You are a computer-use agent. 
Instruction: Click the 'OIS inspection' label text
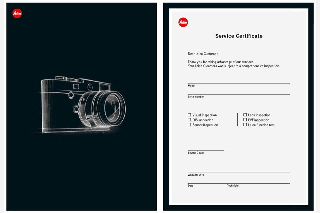(203, 120)
